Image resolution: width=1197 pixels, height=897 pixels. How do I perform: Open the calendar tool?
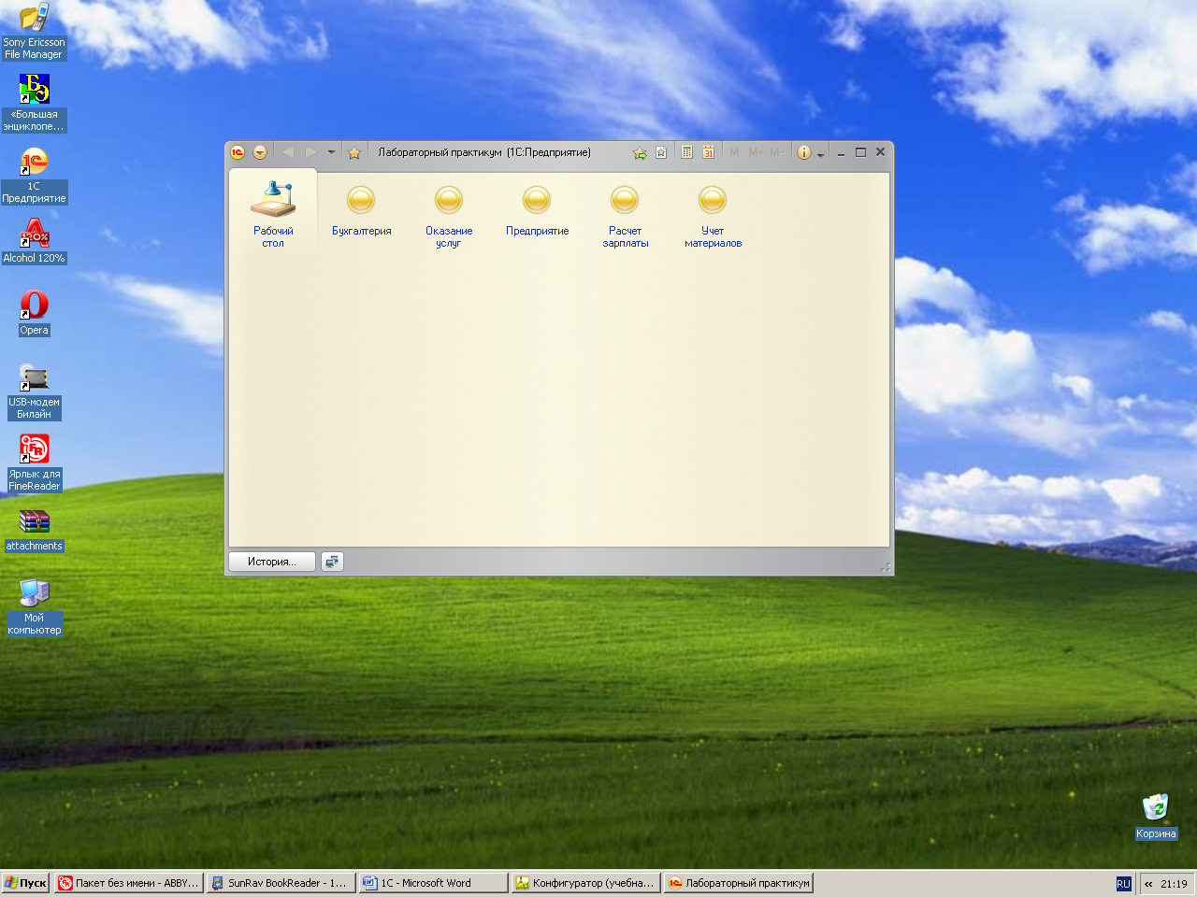click(709, 152)
